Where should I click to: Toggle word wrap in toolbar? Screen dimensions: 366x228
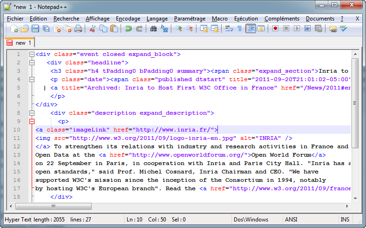[x=229, y=29]
